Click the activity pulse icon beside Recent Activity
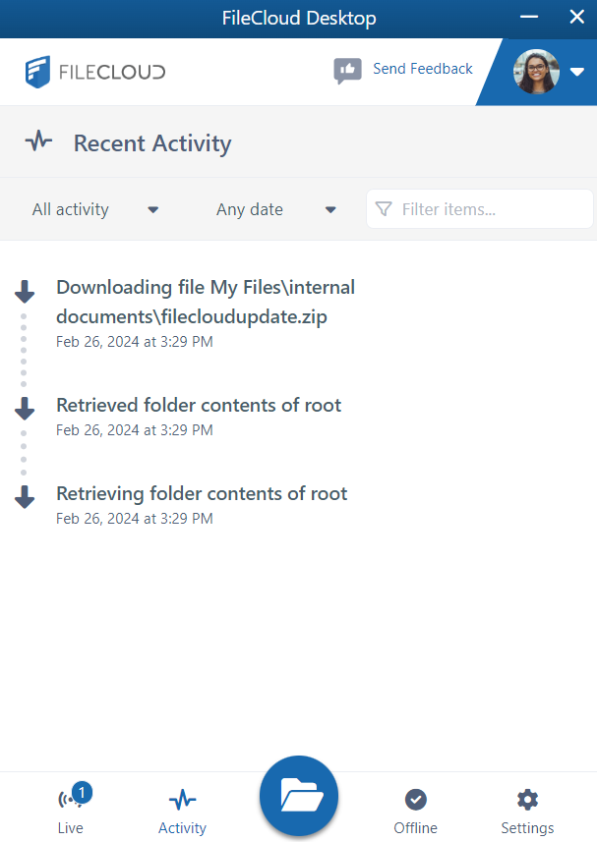 tap(38, 140)
